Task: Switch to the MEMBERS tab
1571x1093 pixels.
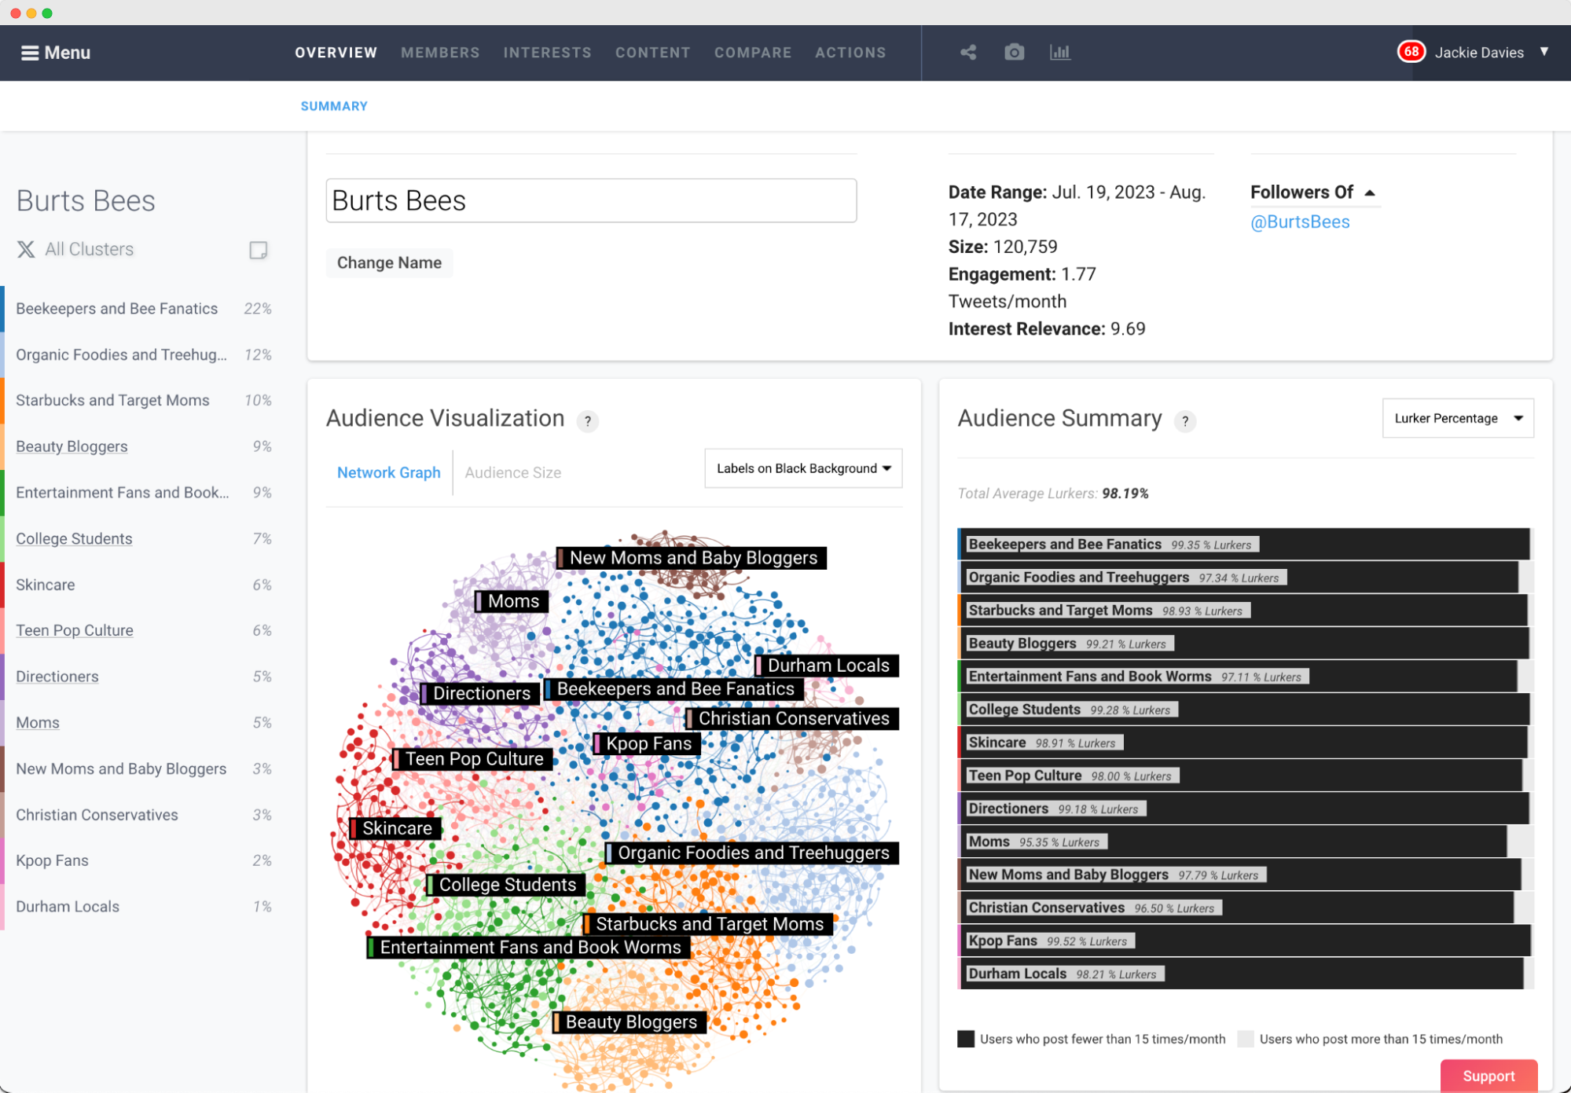Action: pos(440,53)
